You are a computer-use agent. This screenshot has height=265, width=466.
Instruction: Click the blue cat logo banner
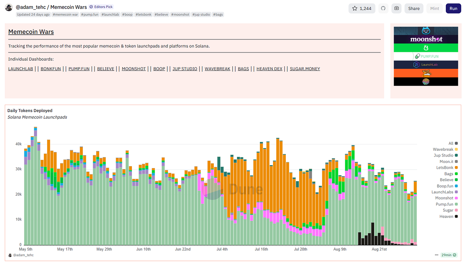(426, 31)
